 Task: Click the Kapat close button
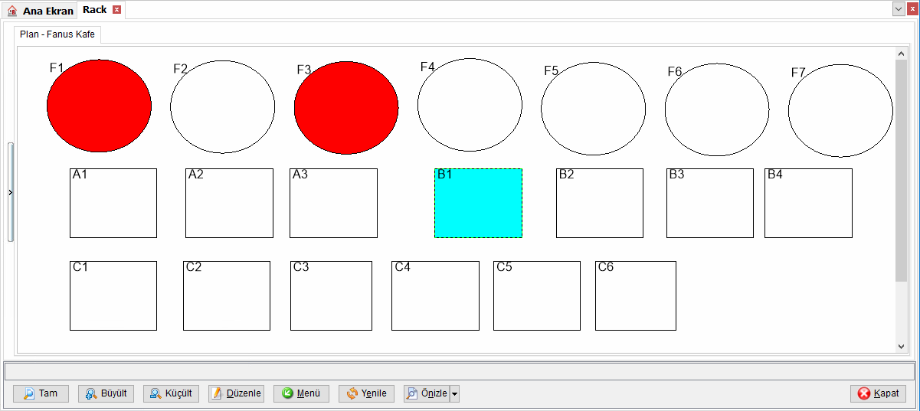pyautogui.click(x=878, y=393)
